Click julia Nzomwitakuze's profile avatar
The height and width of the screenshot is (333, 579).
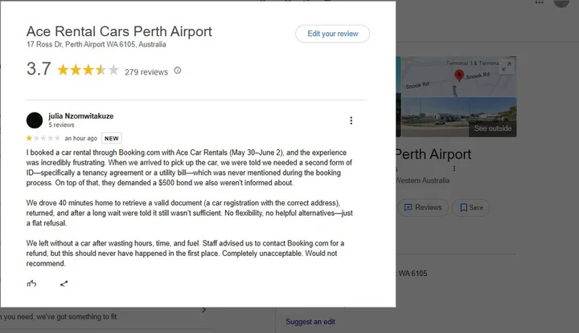click(35, 120)
